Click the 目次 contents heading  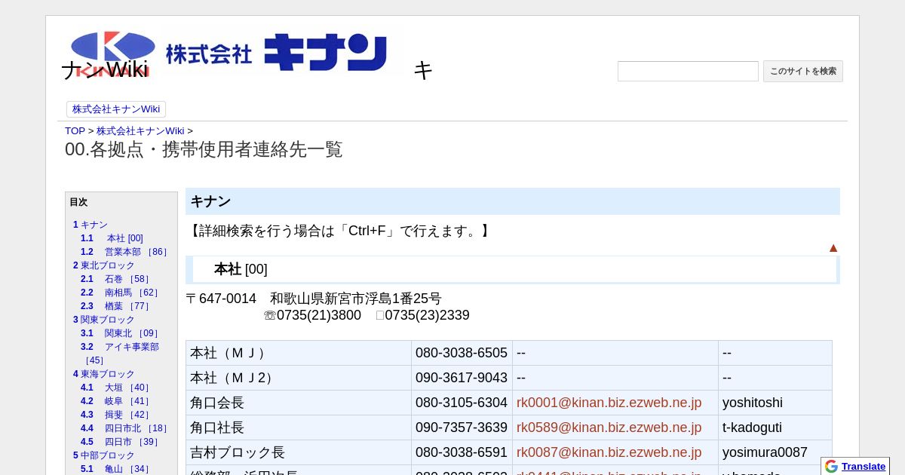coord(78,202)
